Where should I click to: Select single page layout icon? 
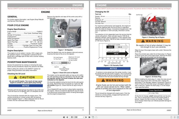[171, 117]
